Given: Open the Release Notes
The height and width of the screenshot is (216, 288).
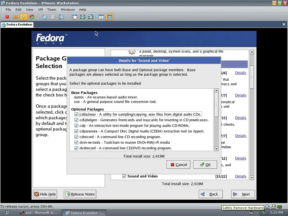Looking at the screenshot, I should point(80,194).
